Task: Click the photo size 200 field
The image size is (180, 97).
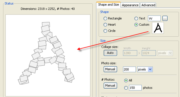Action: (129, 69)
